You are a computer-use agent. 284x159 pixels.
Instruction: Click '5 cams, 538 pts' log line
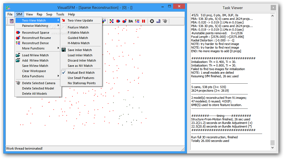[x=209, y=87]
